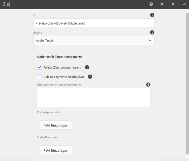Click into the Ort text field
The image size is (189, 161).
coord(93,23)
